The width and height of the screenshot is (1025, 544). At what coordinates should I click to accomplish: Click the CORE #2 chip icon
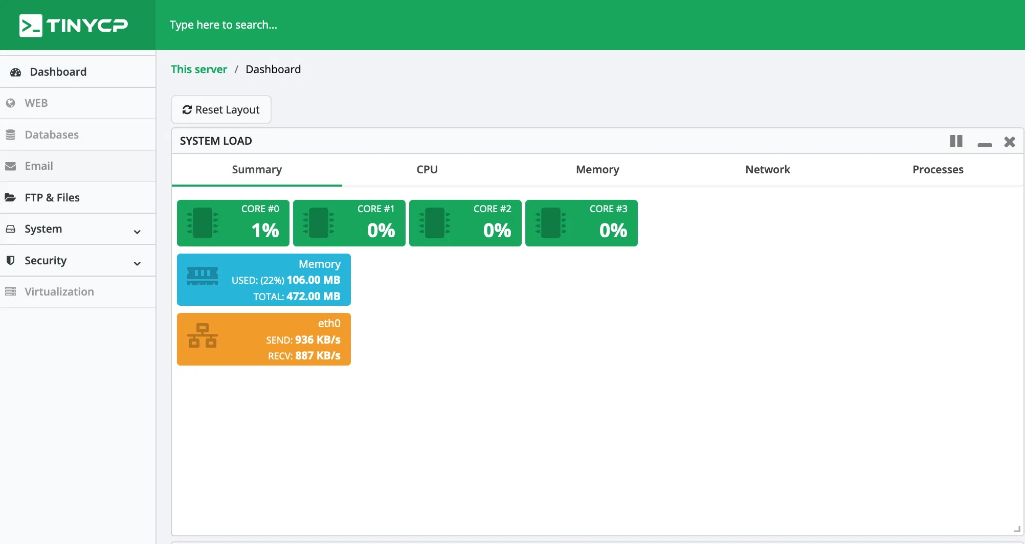pos(435,223)
